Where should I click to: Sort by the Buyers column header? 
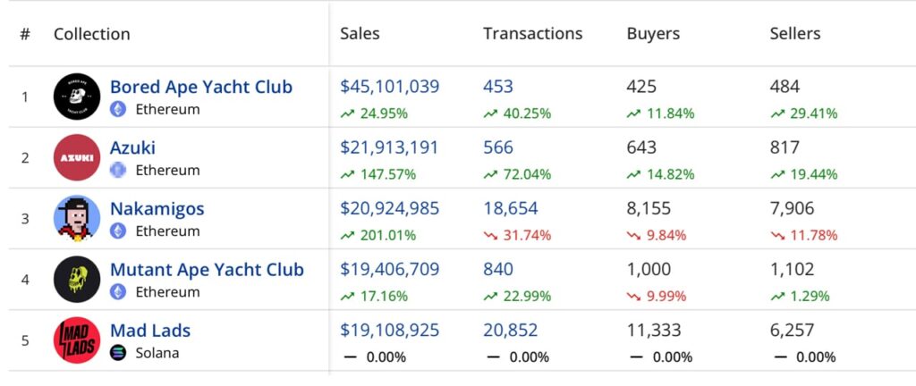click(x=653, y=34)
